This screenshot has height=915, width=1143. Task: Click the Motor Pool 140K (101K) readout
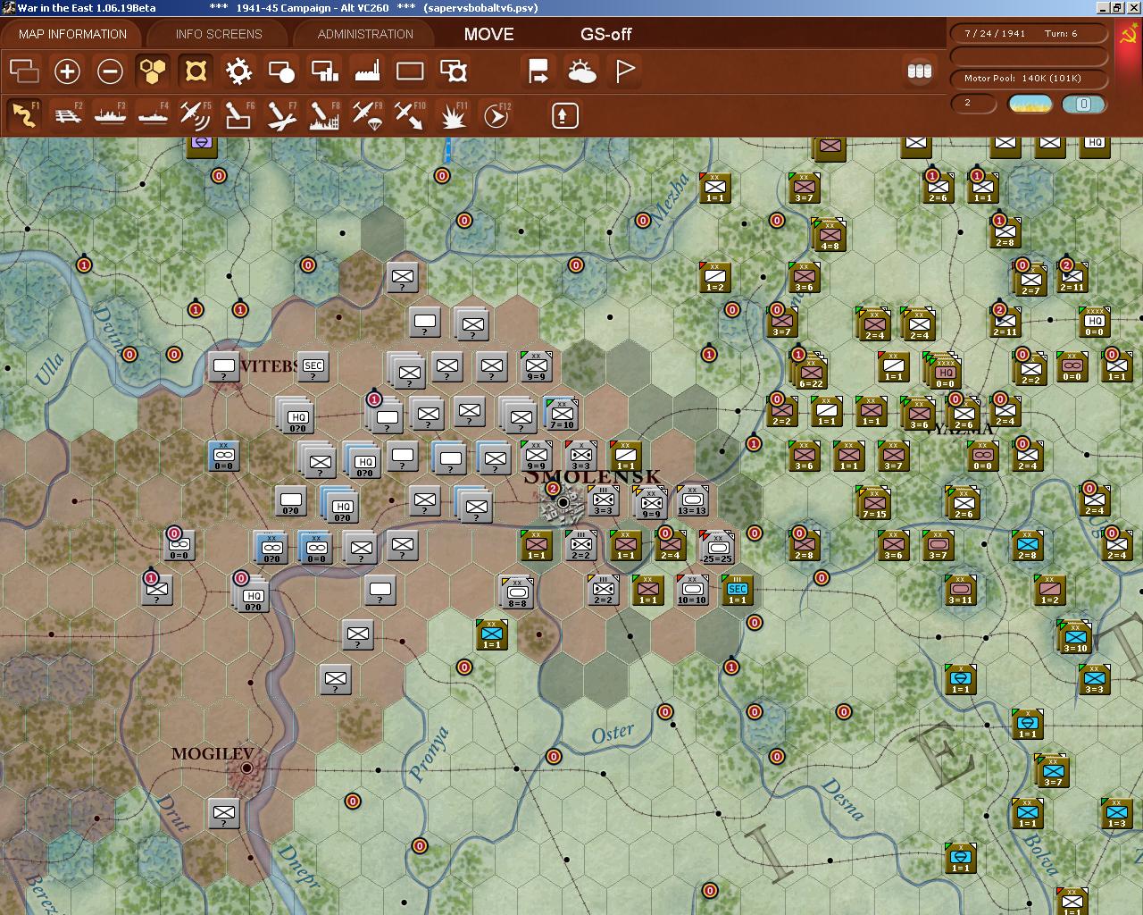click(1030, 79)
